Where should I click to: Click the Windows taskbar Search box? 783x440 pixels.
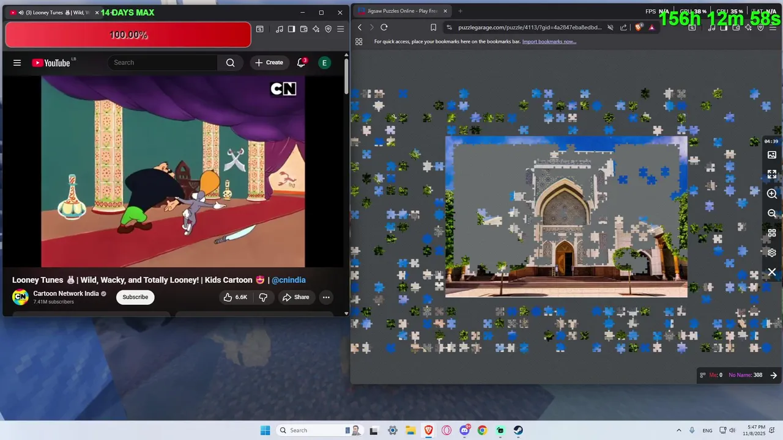(x=319, y=430)
